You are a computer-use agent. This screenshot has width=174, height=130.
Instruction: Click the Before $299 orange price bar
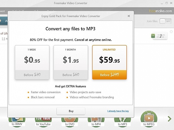pos(109,75)
